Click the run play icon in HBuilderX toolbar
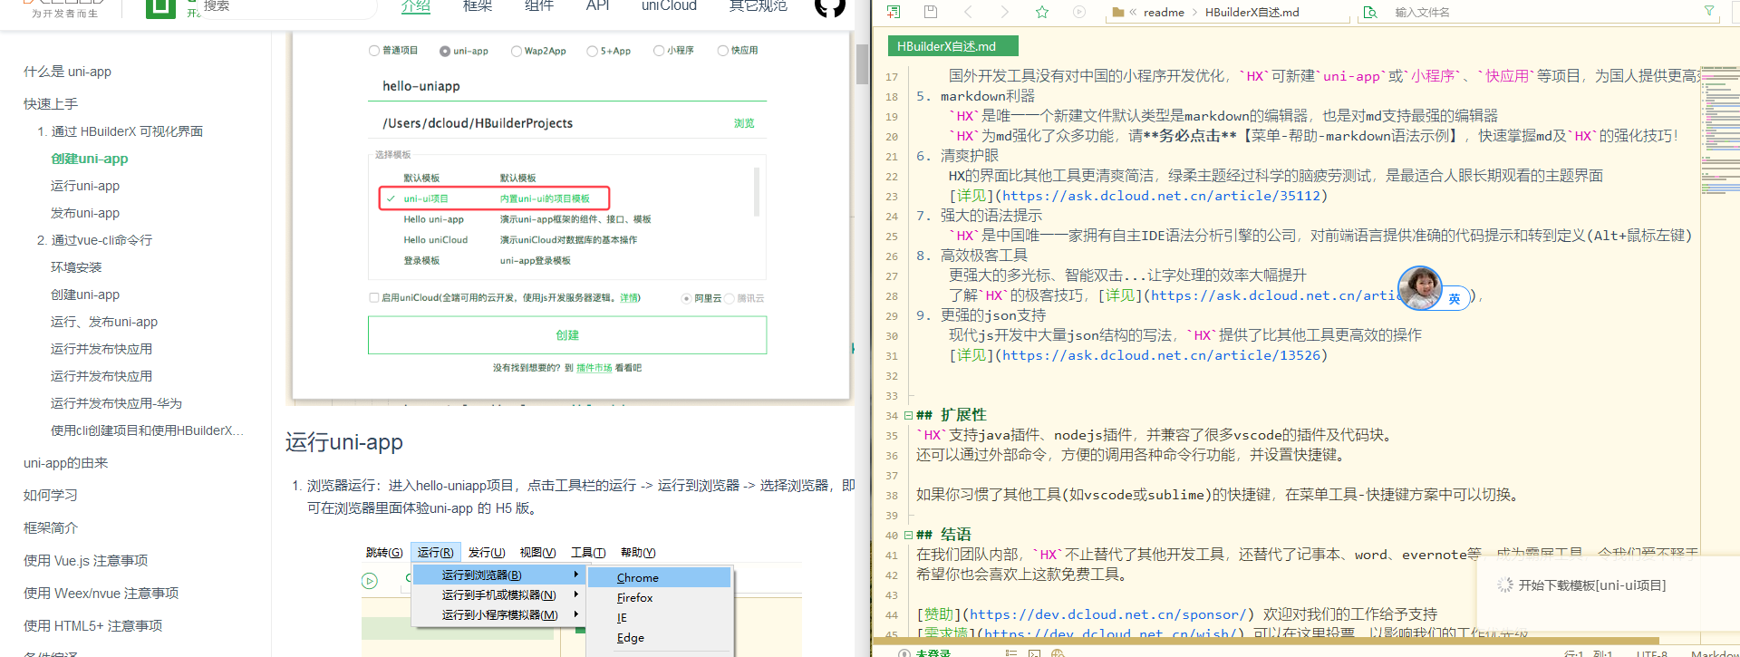The image size is (1740, 657). 1078,12
